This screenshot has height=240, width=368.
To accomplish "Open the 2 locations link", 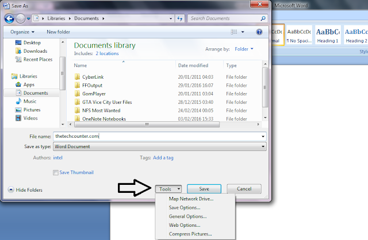I will tap(107, 53).
